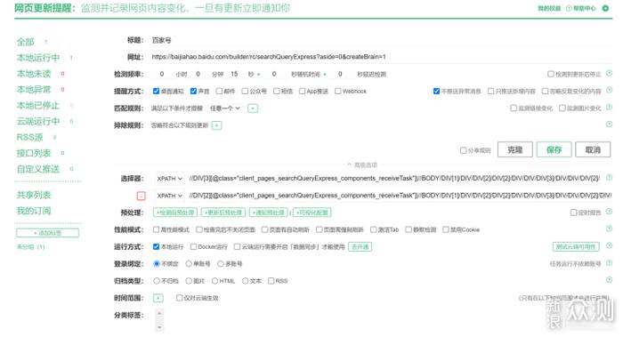This screenshot has width=623, height=337.
Task: Open the help icon on the 登录绑定 row
Action: point(609,263)
